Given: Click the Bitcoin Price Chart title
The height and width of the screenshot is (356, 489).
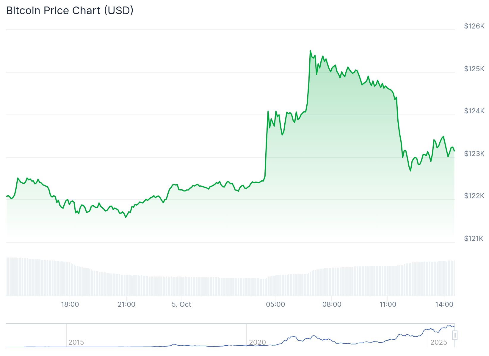Looking at the screenshot, I should (x=70, y=11).
